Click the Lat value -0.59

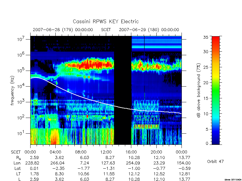point(184,169)
